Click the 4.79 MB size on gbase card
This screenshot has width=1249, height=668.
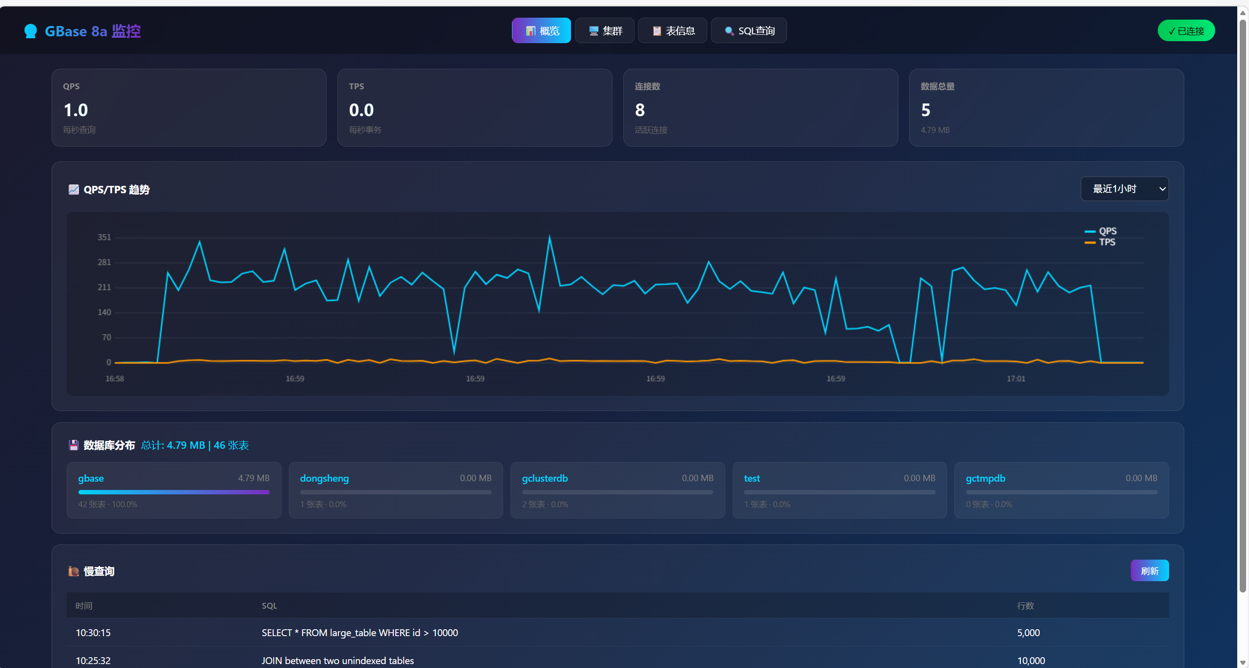[x=254, y=478]
